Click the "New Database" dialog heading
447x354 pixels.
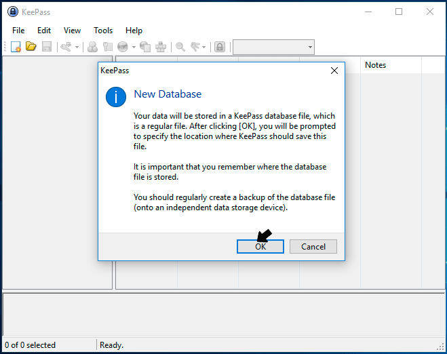coord(168,94)
